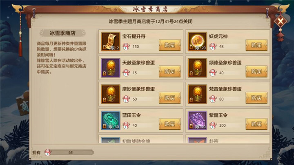Click the purple 紫髓玉令 jade icon
Image resolution: width=294 pixels, height=165 pixels.
[x=197, y=121]
